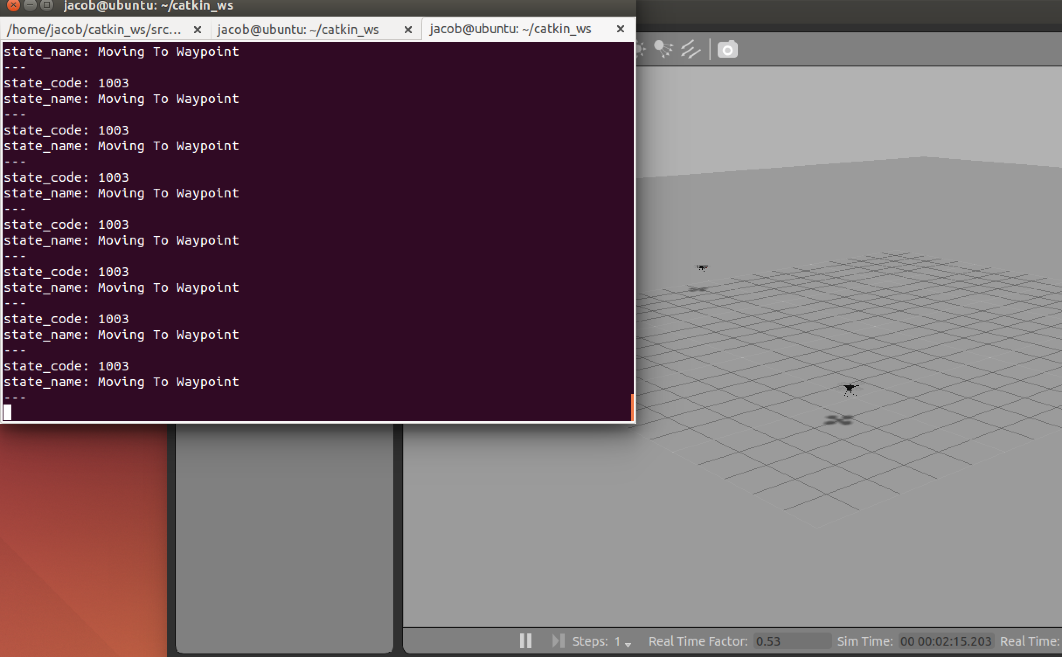This screenshot has height=657, width=1062.
Task: Close the middle jacob@ubuntu terminal tab
Action: click(x=408, y=30)
